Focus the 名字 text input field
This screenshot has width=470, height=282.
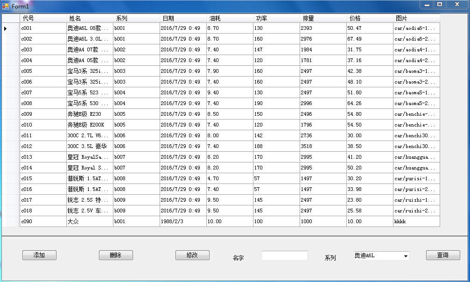(284, 255)
